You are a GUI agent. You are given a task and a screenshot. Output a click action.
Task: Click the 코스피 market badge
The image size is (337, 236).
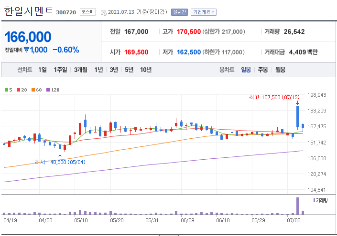point(87,12)
